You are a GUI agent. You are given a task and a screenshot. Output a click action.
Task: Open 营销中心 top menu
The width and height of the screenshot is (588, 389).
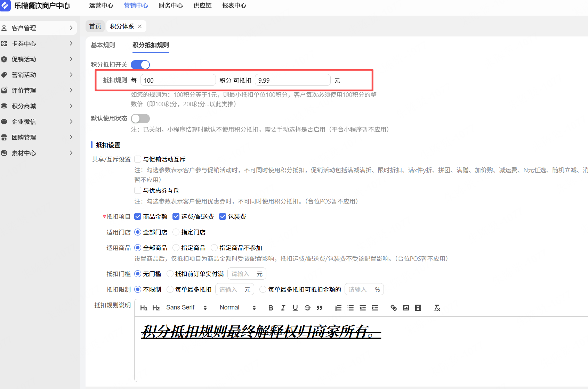[136, 6]
